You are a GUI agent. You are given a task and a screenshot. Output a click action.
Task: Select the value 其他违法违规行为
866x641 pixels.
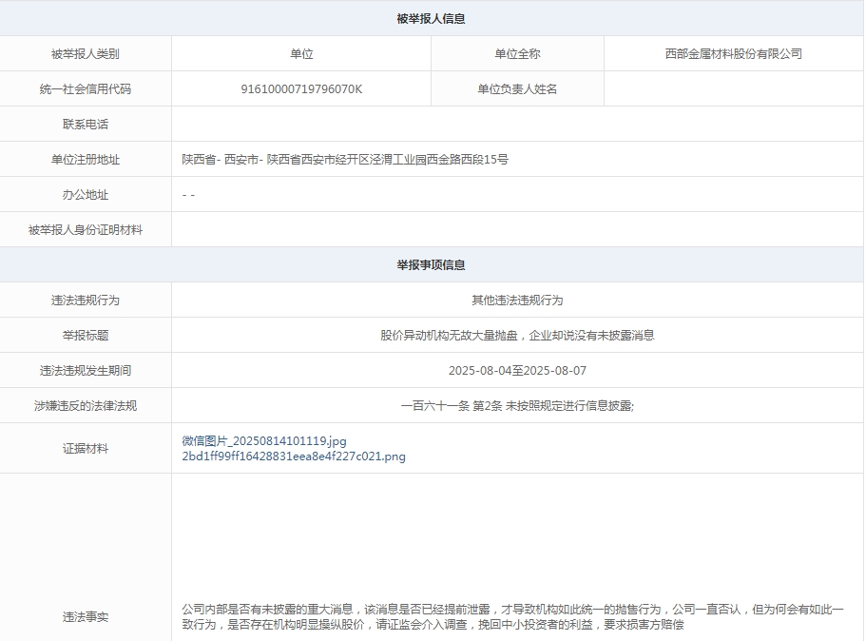tap(517, 301)
